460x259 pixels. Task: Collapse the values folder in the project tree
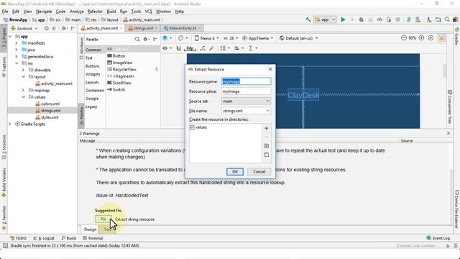click(23, 97)
